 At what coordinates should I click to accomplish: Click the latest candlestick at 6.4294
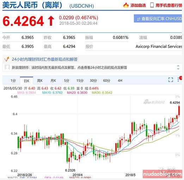tap(179, 110)
